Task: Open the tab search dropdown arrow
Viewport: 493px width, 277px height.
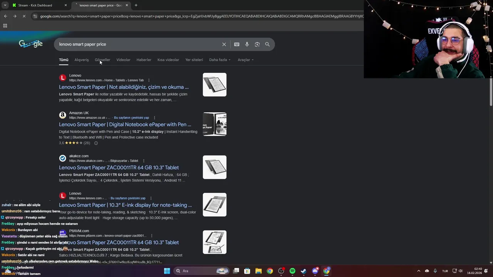Action: pyautogui.click(x=5, y=5)
